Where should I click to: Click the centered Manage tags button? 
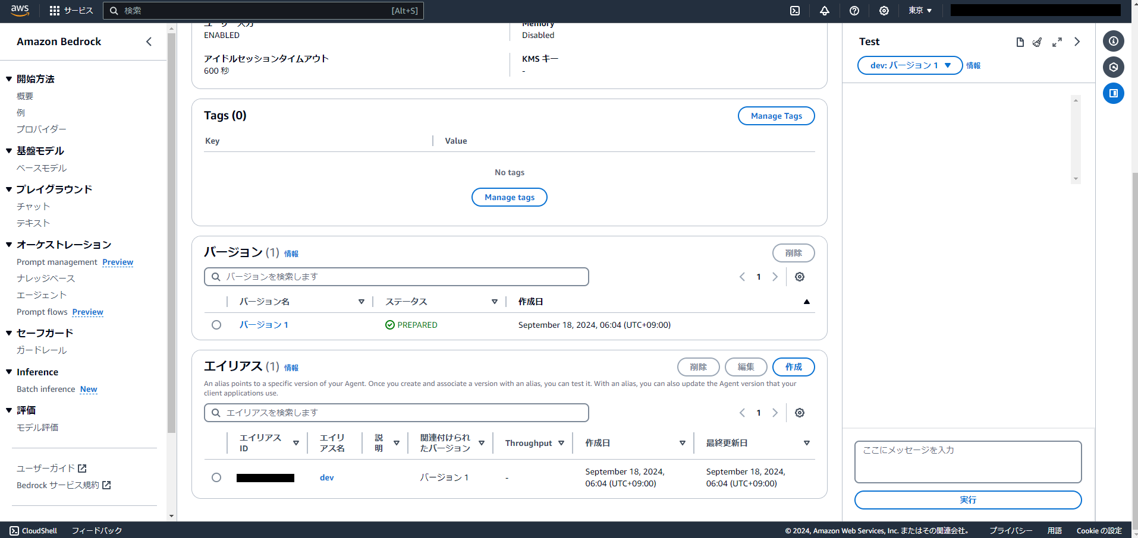tap(510, 197)
